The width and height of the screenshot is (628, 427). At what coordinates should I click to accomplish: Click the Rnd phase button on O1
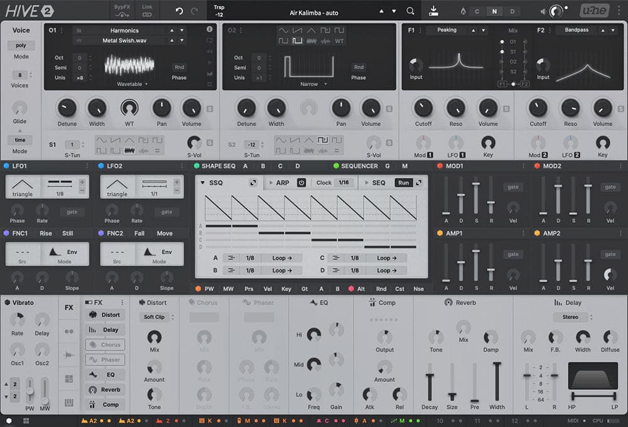[x=179, y=67]
